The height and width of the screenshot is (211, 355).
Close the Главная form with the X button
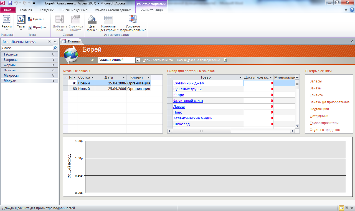pyautogui.click(x=352, y=41)
